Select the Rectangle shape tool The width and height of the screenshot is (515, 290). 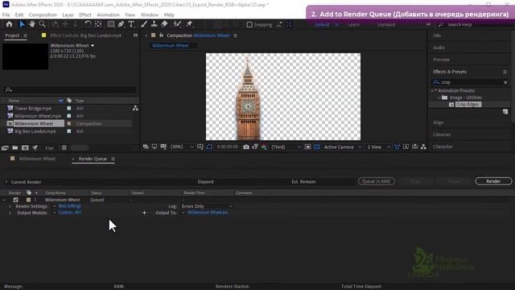pyautogui.click(x=111, y=24)
